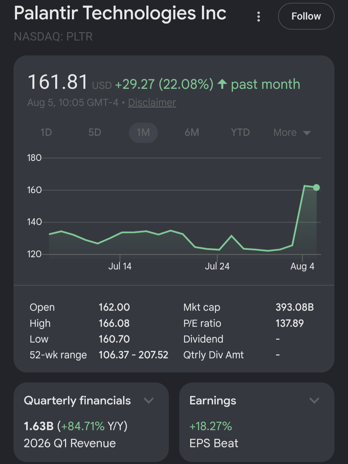Select the Jul 24 date marker on chart
This screenshot has height=464, width=348.
tap(217, 266)
